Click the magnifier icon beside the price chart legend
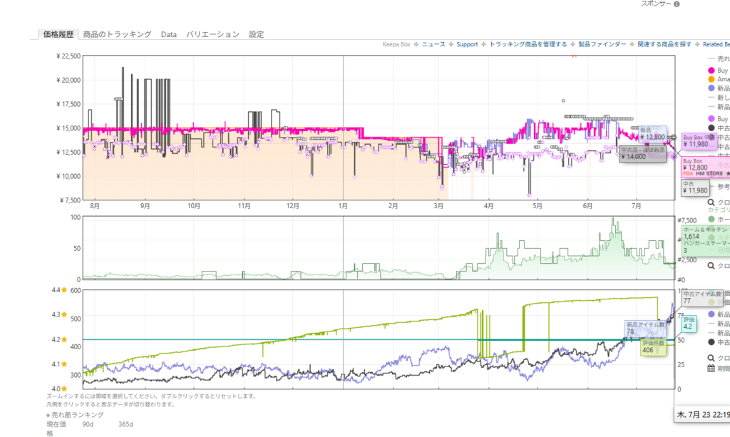 (711, 202)
